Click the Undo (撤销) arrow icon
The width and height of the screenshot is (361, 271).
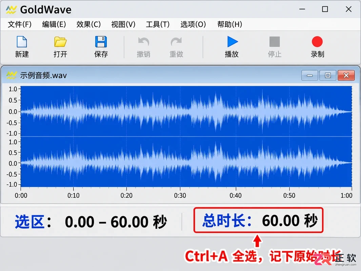tap(144, 42)
